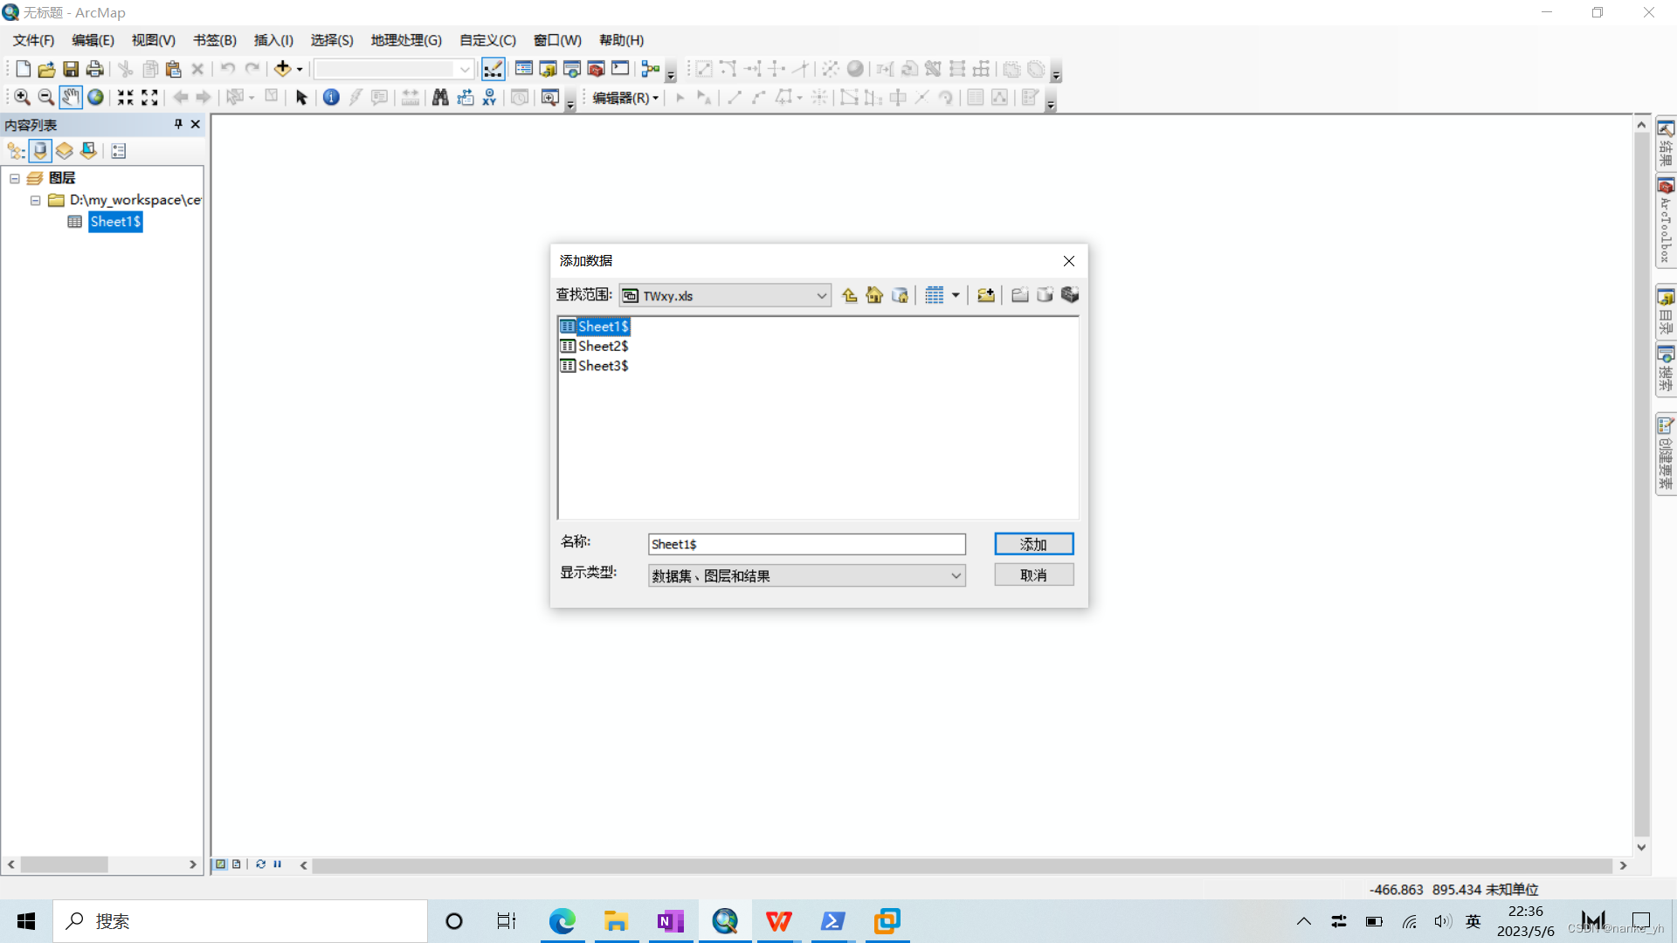Click the map horizontal scrollbar track
Viewport: 1677px width, 943px height.
961,865
